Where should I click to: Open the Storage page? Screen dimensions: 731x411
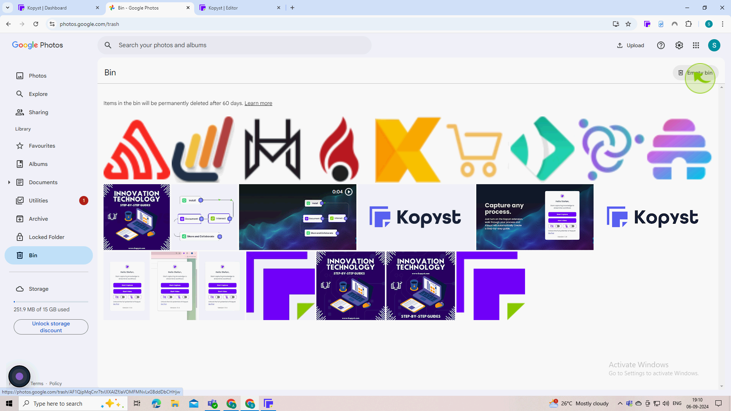[x=49, y=289]
